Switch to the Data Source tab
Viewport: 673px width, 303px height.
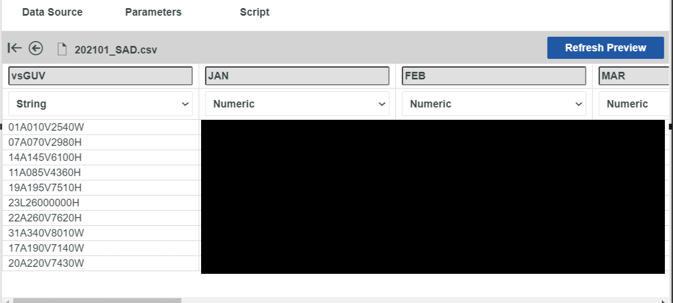[x=52, y=12]
